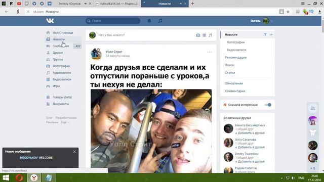Click the Реклама footer link
Viewport: 324px width, 182px height.
52,122
